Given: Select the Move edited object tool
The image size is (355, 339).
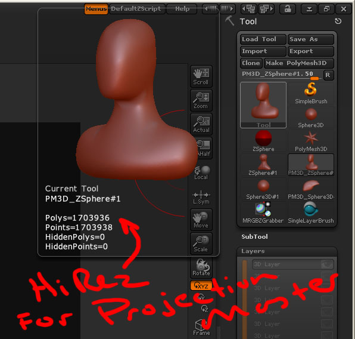Looking at the screenshot, I should (201, 220).
